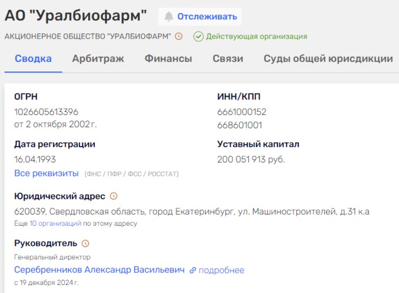Click the INN value 6661000152

(242, 112)
